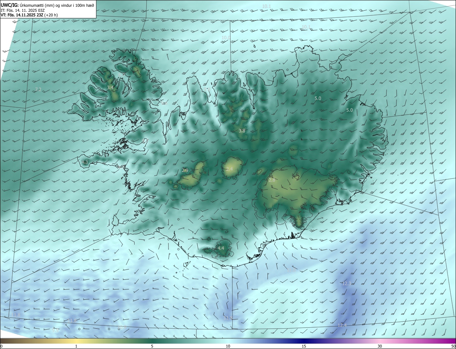Image resolution: width=456 pixels, height=349 pixels.
Task: Click the 12.3 value label over the sea
Action: coord(347,283)
